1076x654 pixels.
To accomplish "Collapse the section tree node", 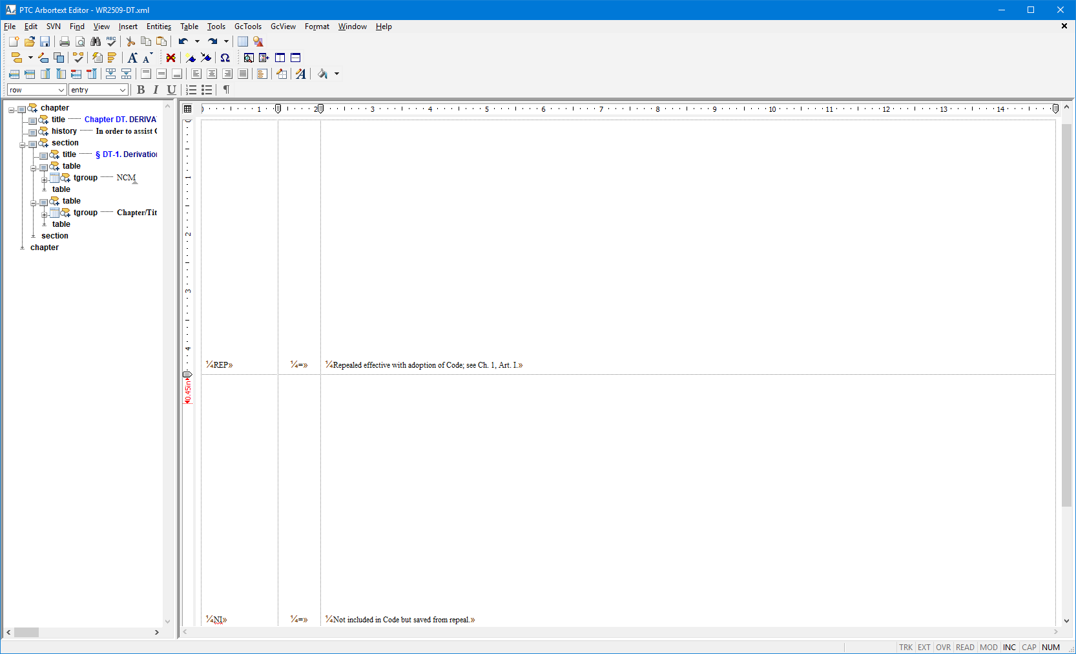I will click(22, 145).
